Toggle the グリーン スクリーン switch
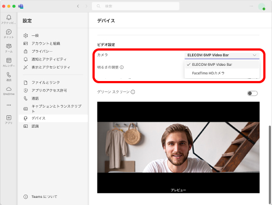Screen dimensions: 272x205 point(252,94)
